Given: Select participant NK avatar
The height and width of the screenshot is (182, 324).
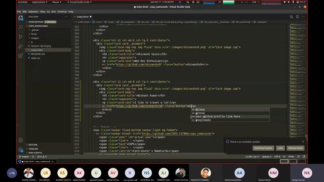Looking at the screenshot, I should tap(307, 173).
